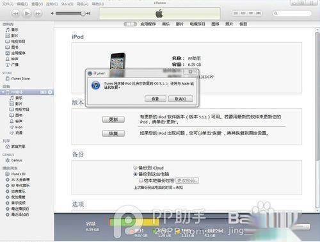Viewport: 320px width, 242px height.
Task: Click volume mute speaker icon
Action: (x=52, y=13)
